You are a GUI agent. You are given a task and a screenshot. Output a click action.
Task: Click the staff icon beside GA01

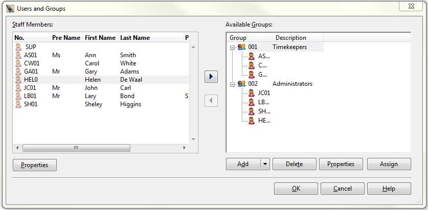(x=18, y=72)
